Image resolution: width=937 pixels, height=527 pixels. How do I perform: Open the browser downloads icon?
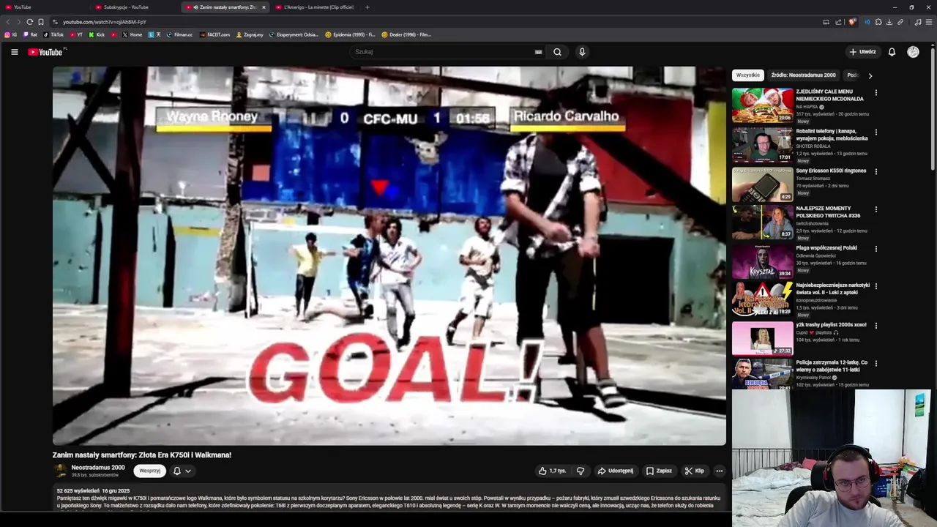[x=889, y=22]
